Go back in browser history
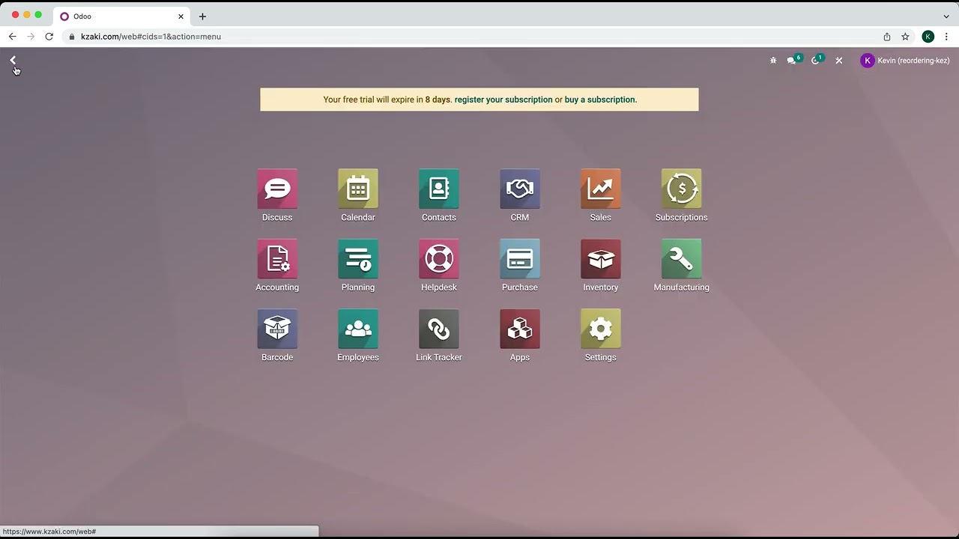This screenshot has height=539, width=959. click(x=13, y=37)
